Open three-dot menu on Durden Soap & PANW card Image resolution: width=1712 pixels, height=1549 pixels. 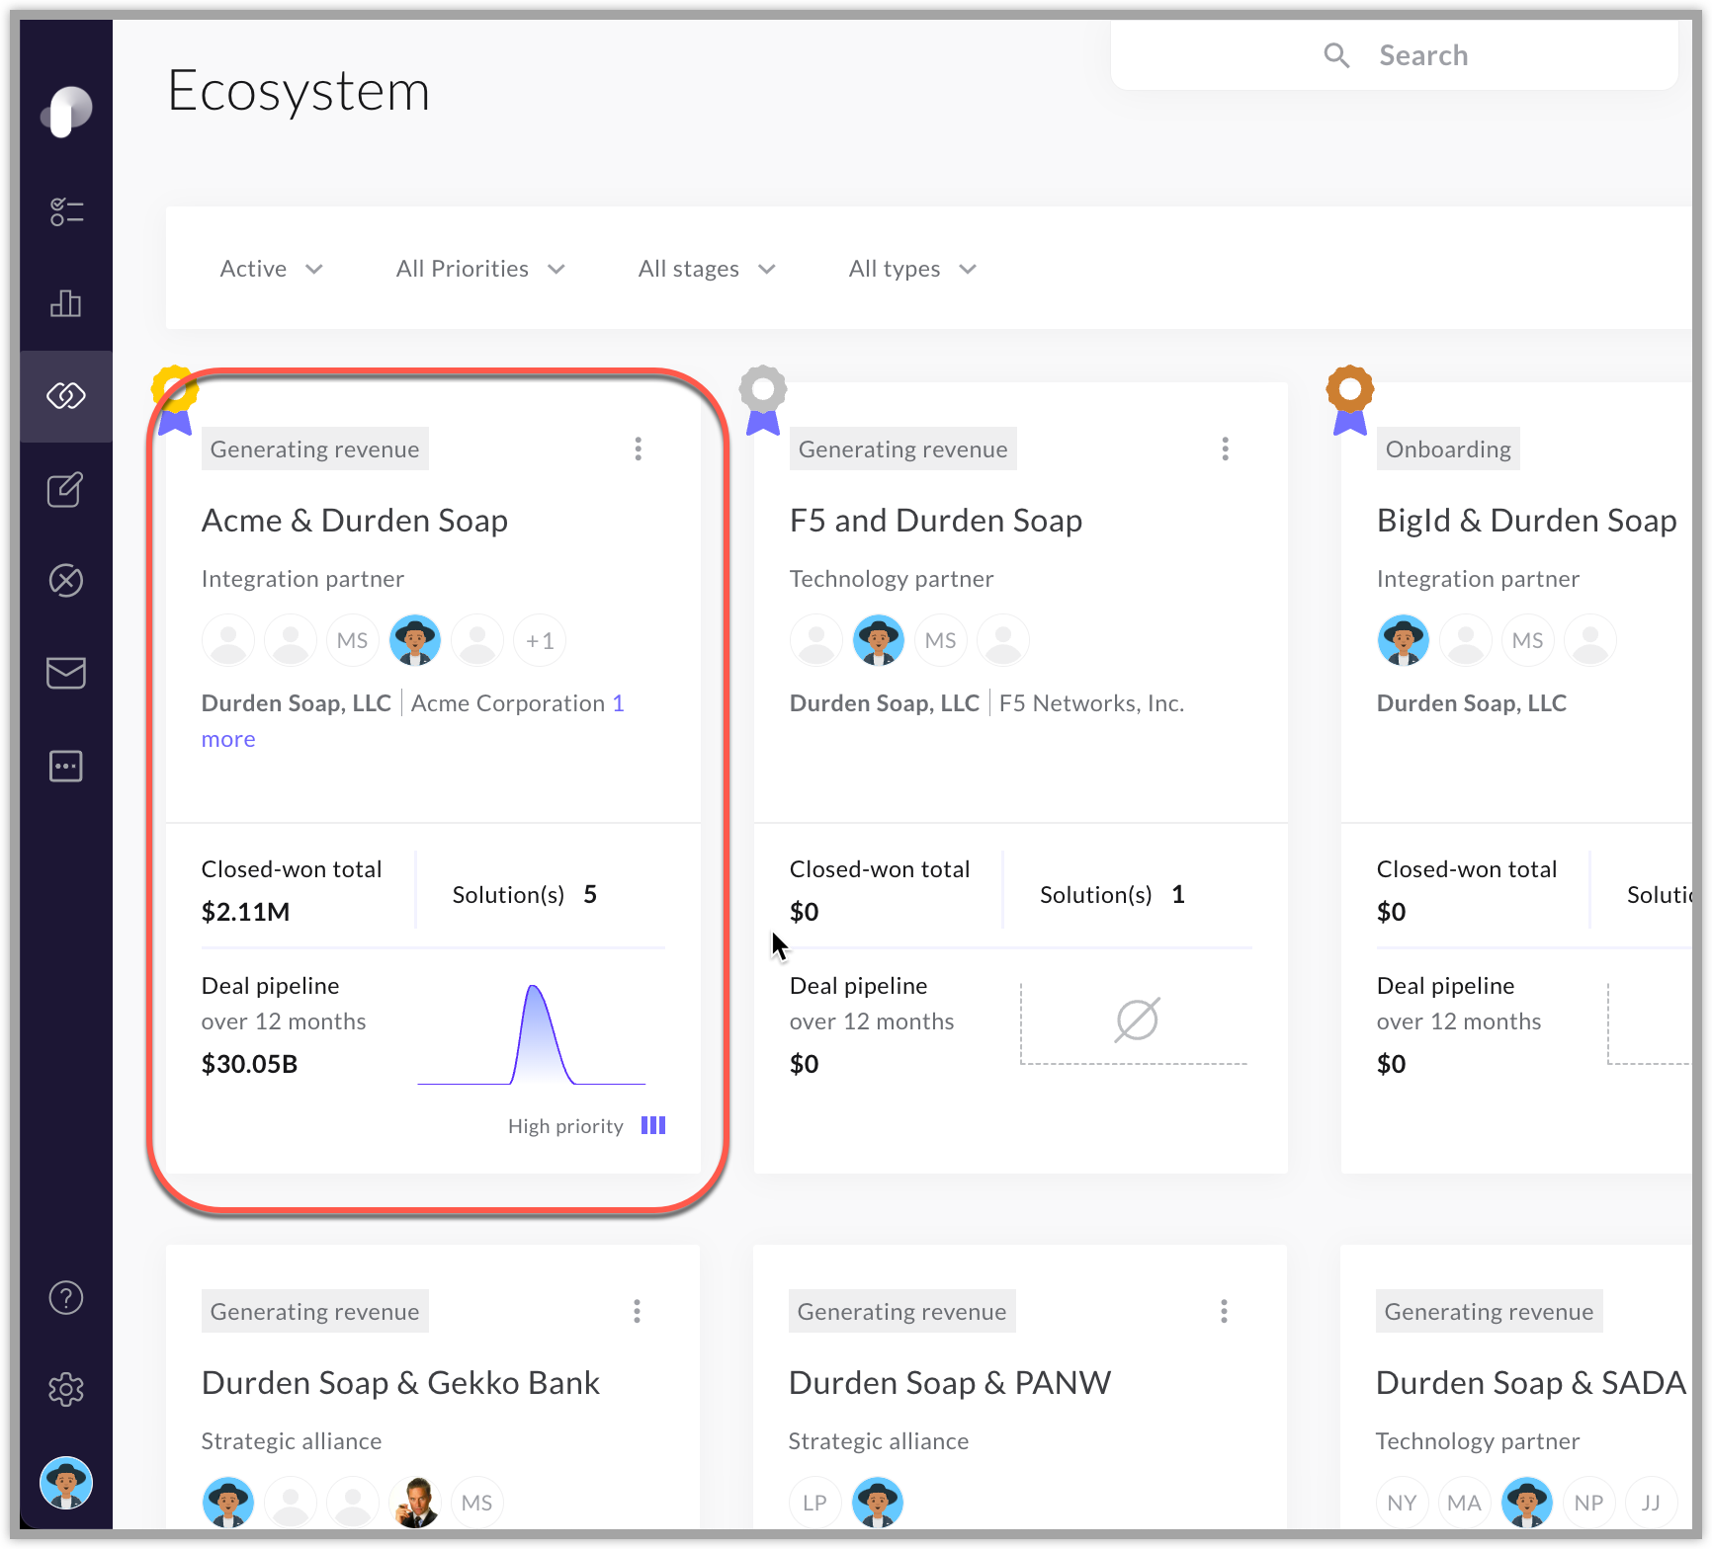pyautogui.click(x=1225, y=1311)
